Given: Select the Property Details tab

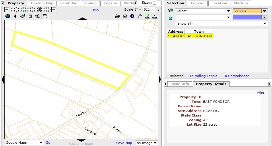Looking at the screenshot, I should 211,84.
